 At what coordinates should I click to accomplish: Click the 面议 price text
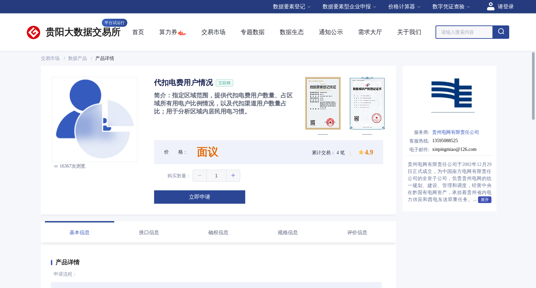click(207, 152)
